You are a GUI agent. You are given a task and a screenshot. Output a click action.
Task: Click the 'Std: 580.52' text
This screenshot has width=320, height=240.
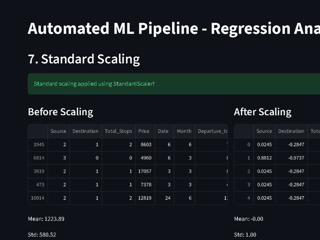[42, 235]
